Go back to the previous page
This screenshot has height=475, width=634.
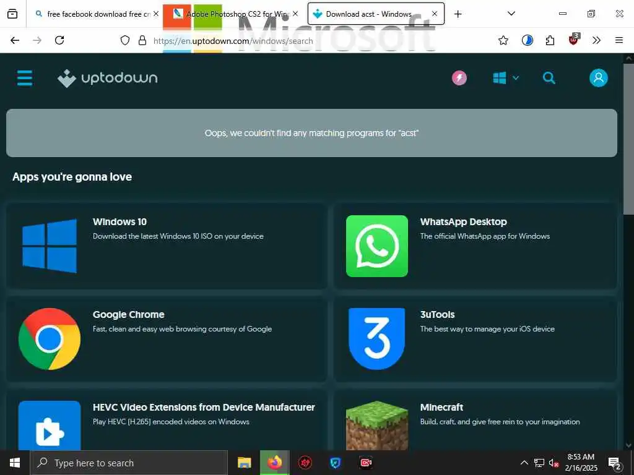(15, 40)
